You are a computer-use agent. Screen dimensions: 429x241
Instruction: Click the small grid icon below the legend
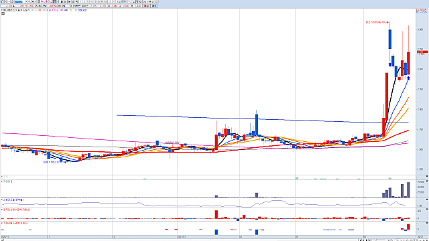coord(3,13)
